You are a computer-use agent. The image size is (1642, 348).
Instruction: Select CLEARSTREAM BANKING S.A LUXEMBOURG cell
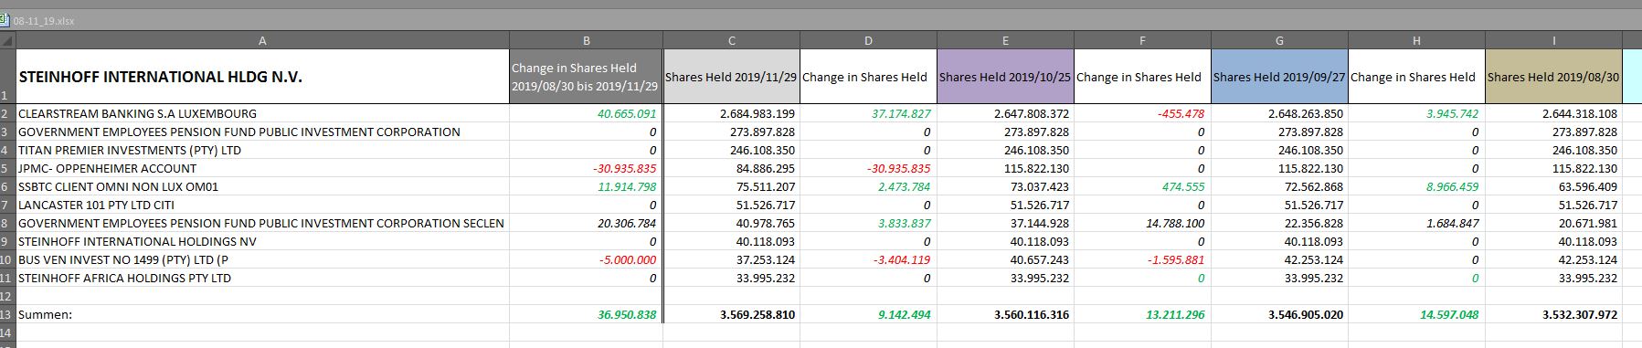262,113
